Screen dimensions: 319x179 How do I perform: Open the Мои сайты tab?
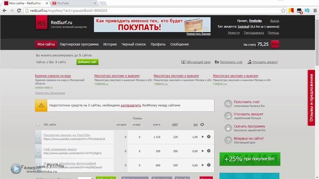[46, 44]
